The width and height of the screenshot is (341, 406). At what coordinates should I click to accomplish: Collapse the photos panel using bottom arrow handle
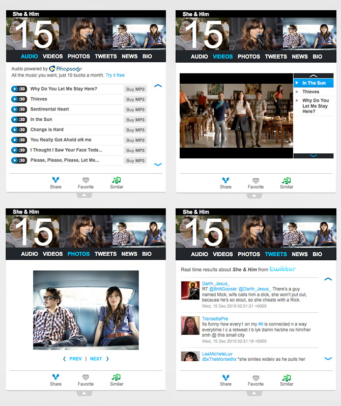84,393
